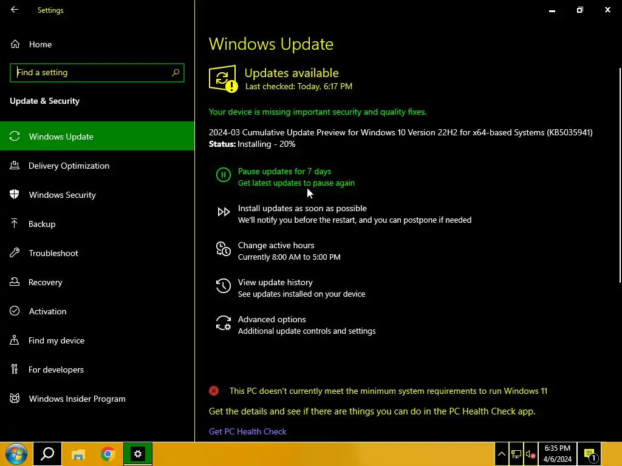
Task: Click the pause circle icon
Action: point(224,175)
